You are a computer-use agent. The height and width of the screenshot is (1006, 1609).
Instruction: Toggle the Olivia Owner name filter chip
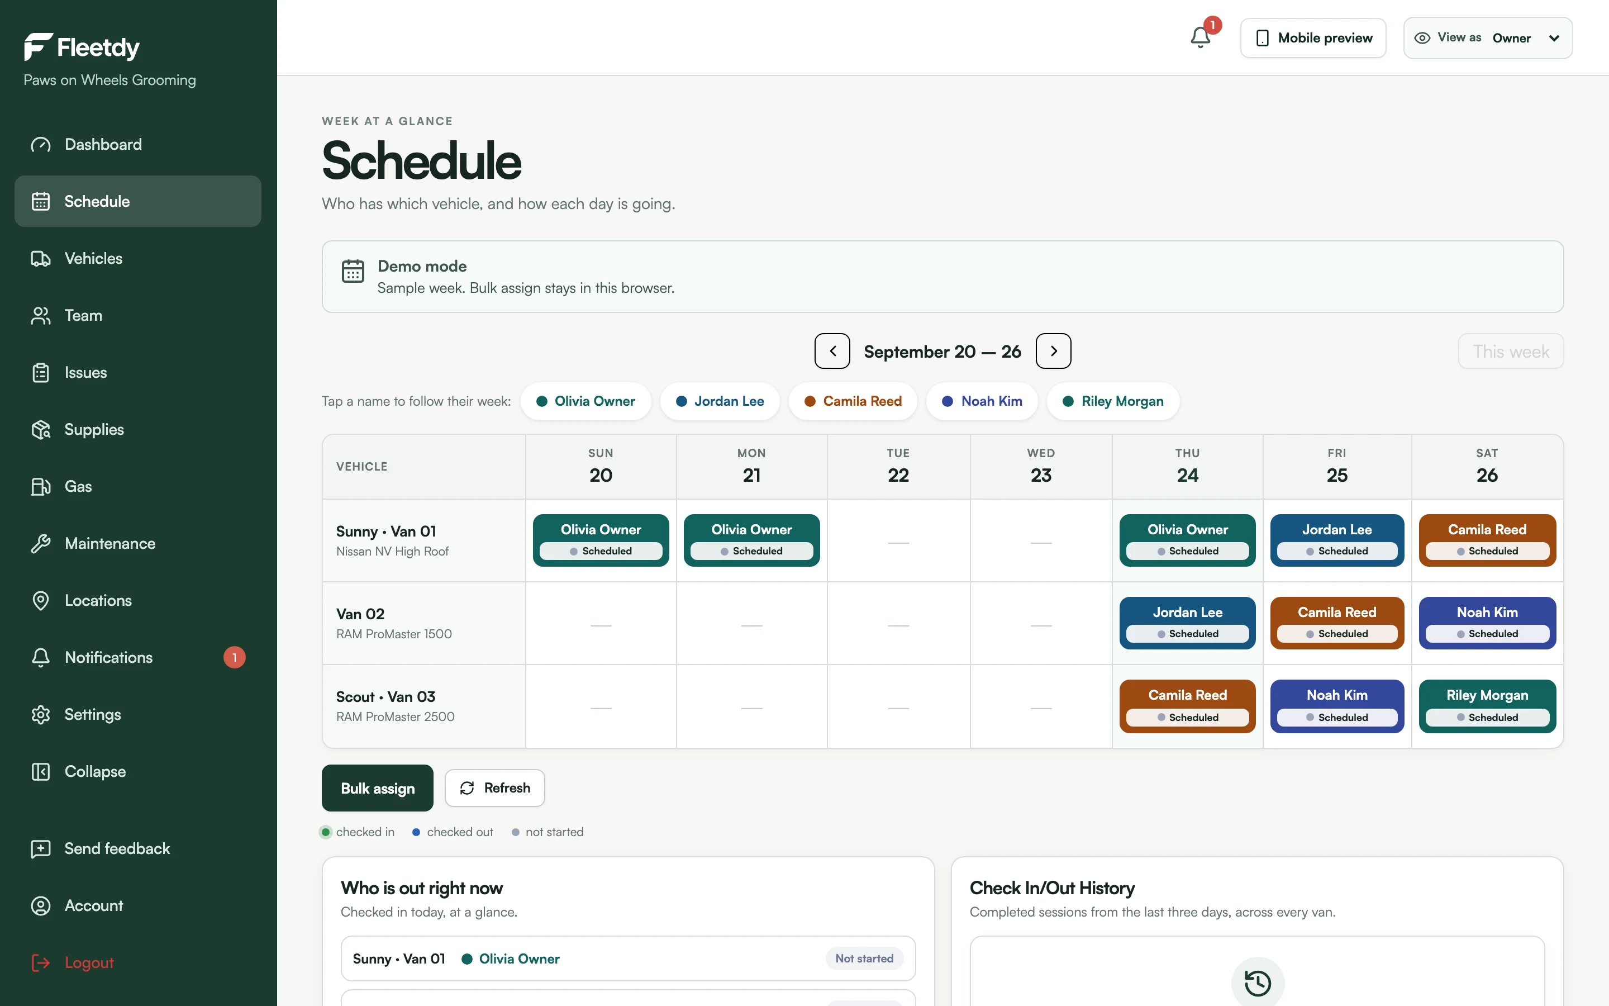click(x=585, y=401)
